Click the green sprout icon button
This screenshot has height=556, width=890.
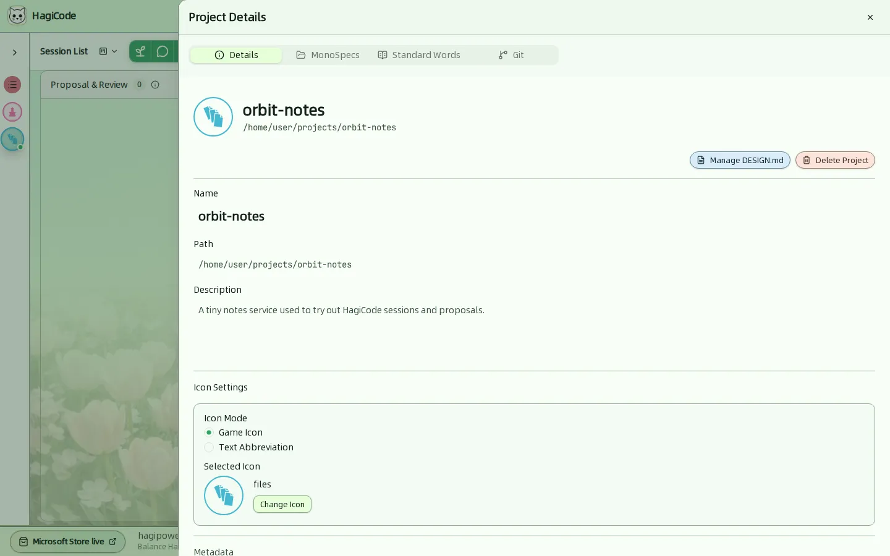[140, 51]
